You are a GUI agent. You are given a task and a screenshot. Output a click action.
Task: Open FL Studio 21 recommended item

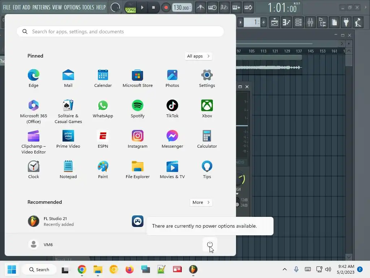point(51,221)
